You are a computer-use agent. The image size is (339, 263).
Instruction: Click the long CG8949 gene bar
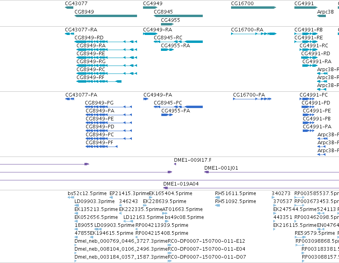point(106,16)
